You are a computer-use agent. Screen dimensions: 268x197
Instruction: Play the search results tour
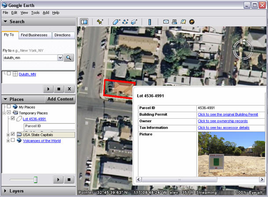point(48,89)
